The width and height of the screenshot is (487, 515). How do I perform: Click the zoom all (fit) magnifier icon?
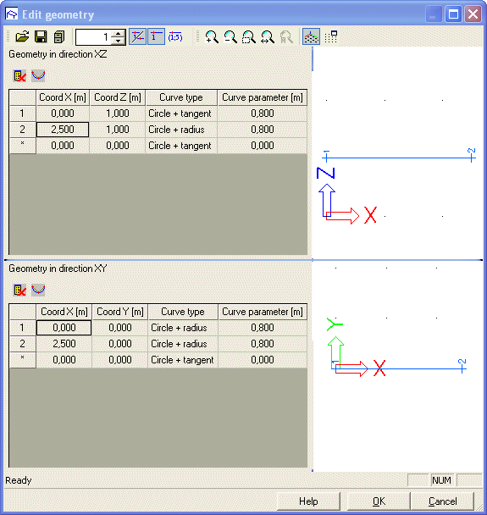click(x=268, y=36)
